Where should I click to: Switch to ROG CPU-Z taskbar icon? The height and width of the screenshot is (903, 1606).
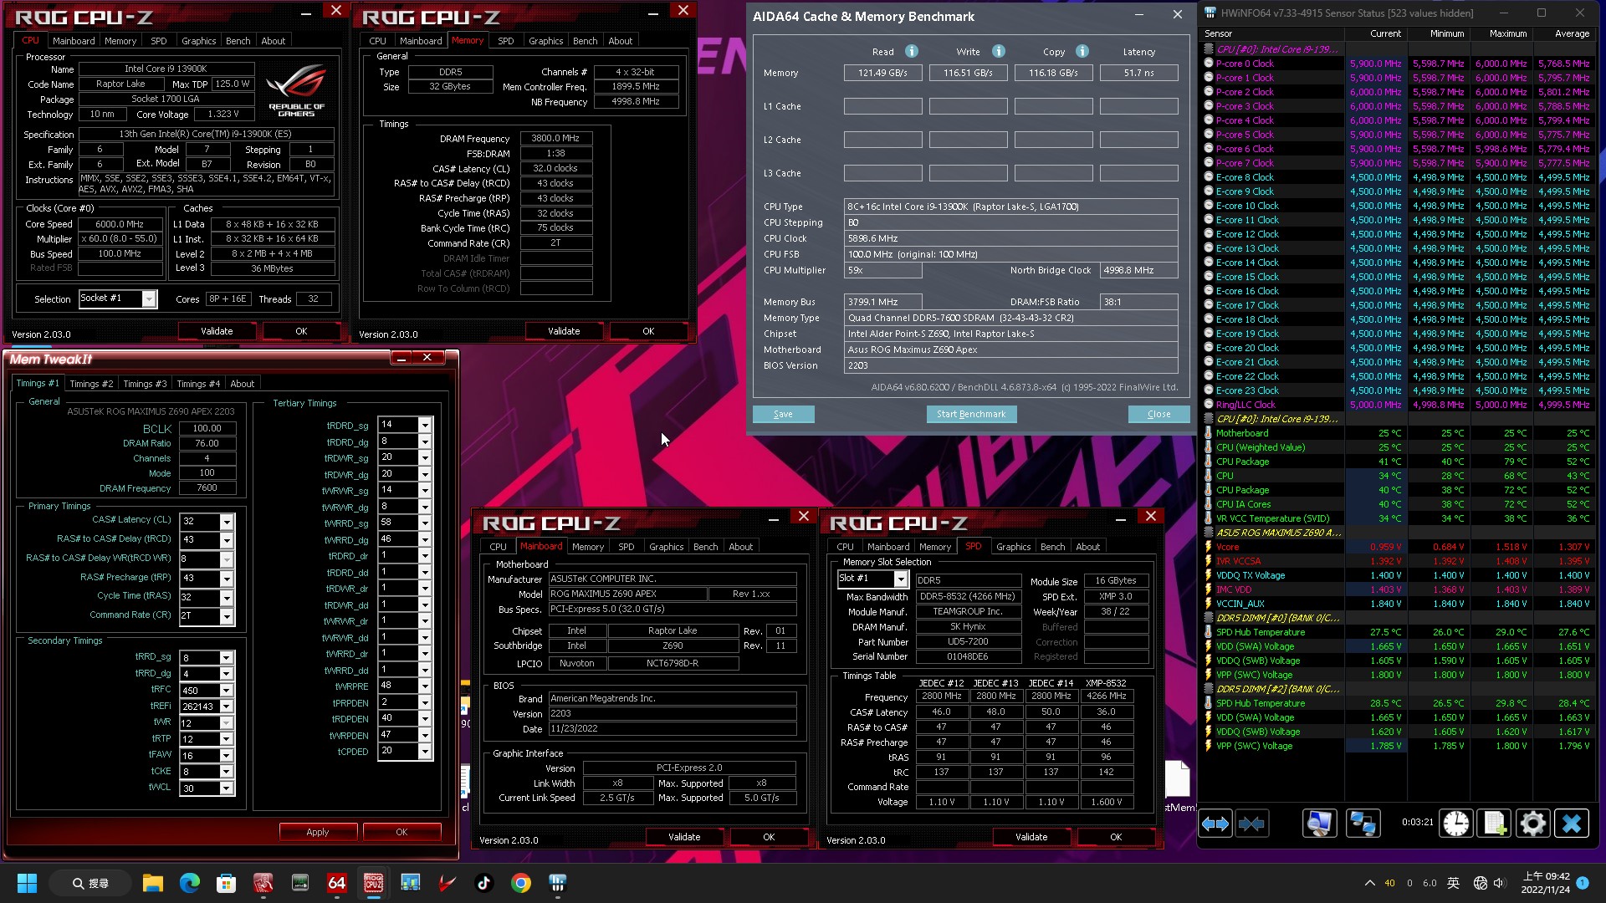[373, 883]
